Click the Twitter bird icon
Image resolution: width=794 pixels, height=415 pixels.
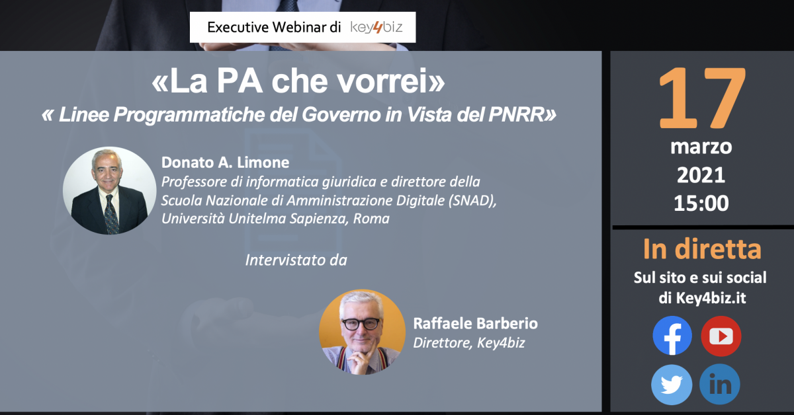[x=672, y=385]
